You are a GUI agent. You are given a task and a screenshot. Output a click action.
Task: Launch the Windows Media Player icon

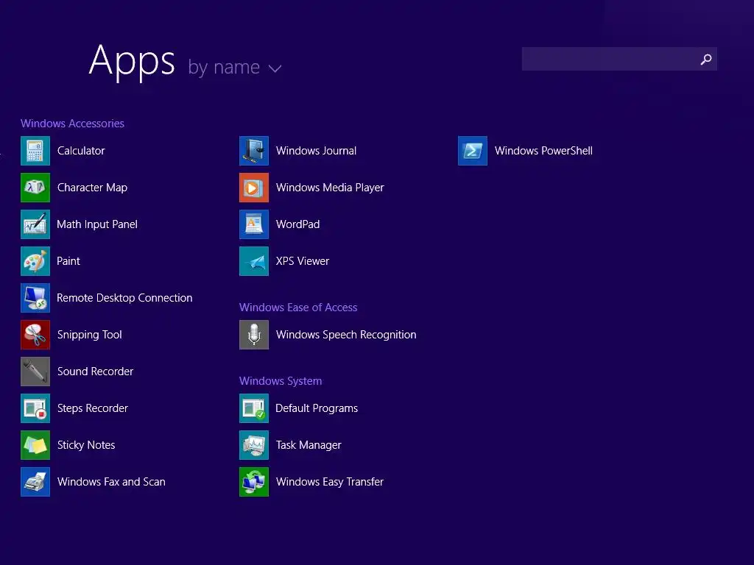tap(254, 188)
